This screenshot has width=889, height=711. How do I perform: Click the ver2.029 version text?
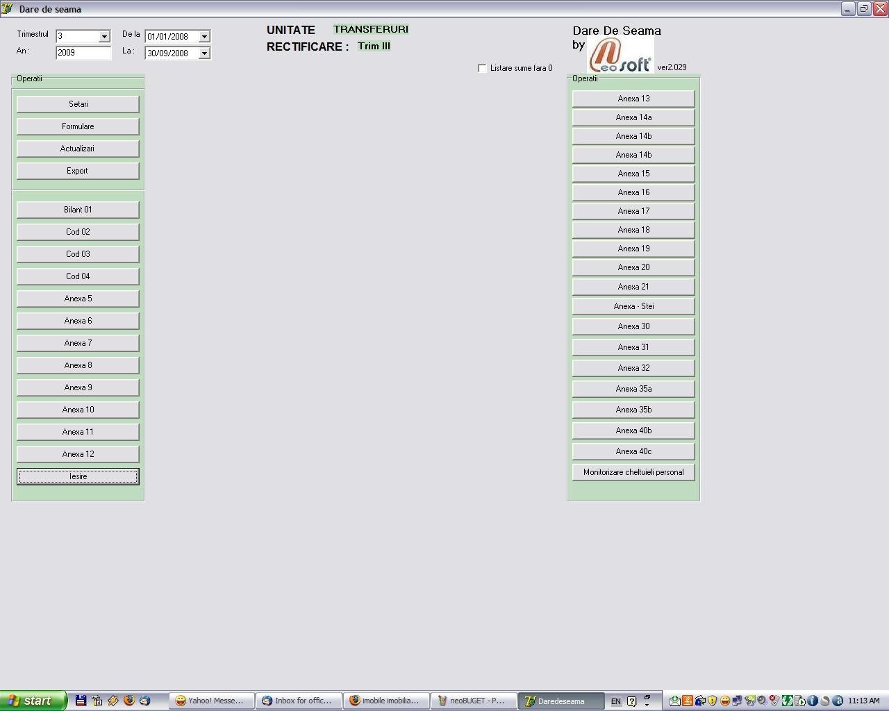tap(672, 67)
